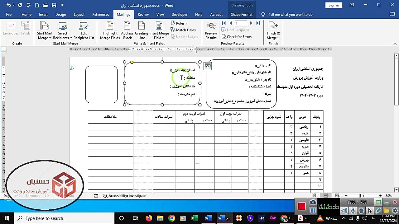
Task: Open Select Recipients dropdown
Action: click(x=62, y=31)
